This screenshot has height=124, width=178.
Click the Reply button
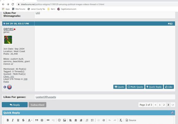(x=15, y=105)
